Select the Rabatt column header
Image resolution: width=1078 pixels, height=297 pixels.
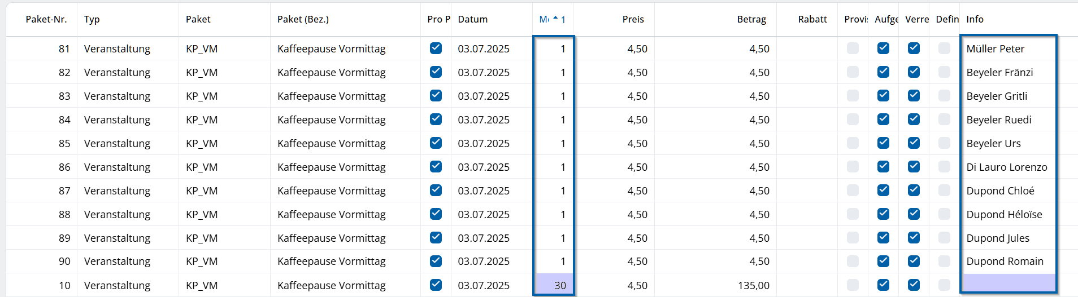(812, 19)
